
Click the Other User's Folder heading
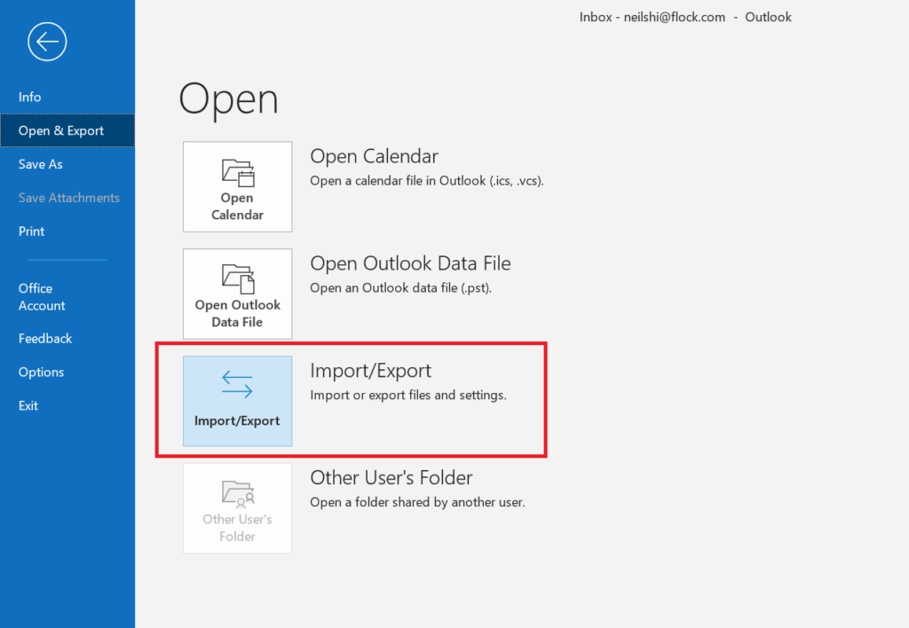[391, 478]
